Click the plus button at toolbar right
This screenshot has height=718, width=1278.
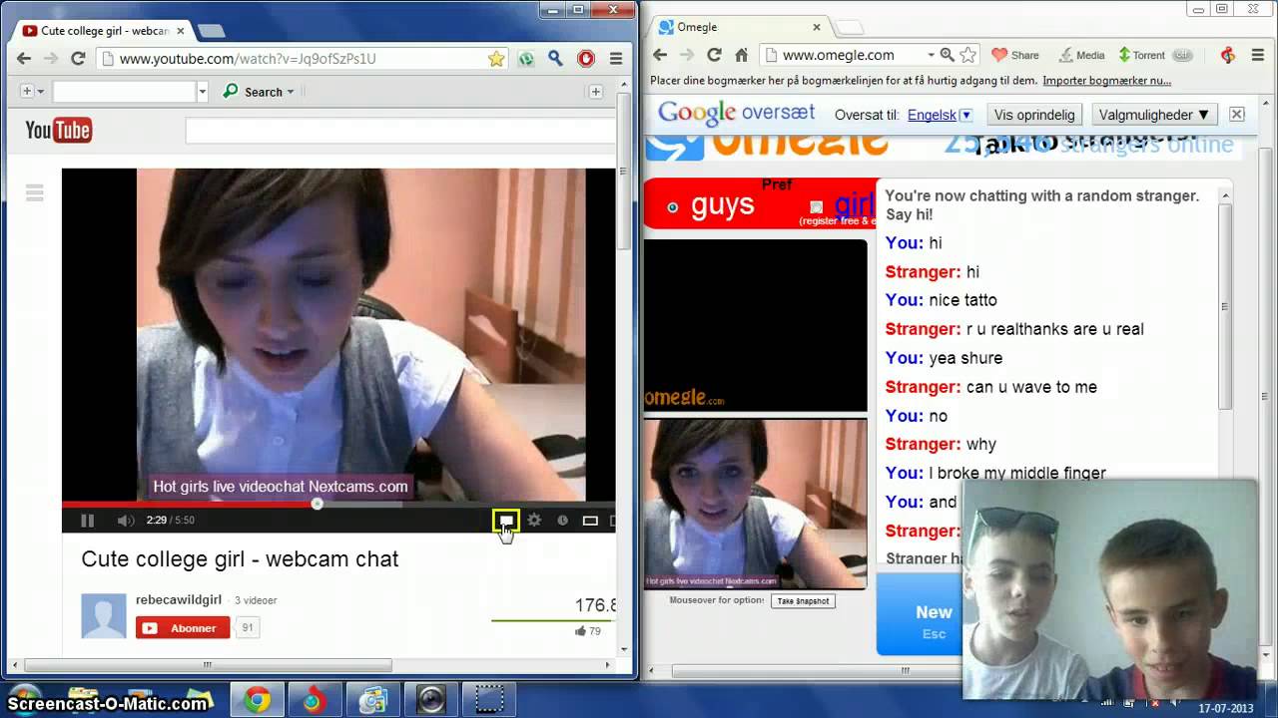[x=596, y=92]
